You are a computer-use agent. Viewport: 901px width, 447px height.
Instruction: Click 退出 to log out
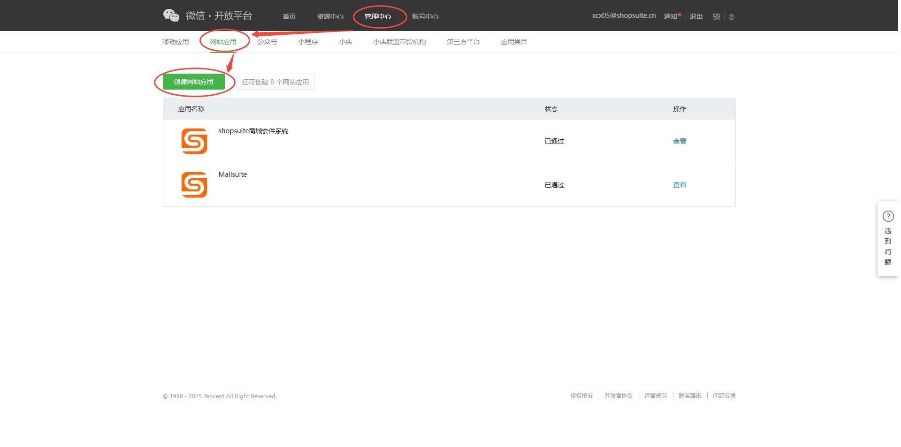click(x=696, y=16)
